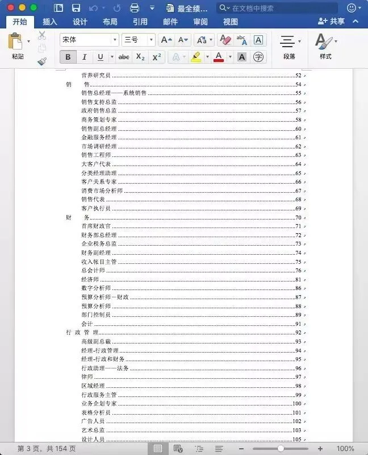Image resolution: width=368 pixels, height=455 pixels.
Task: Open the 引用 References tab
Action: pos(140,22)
